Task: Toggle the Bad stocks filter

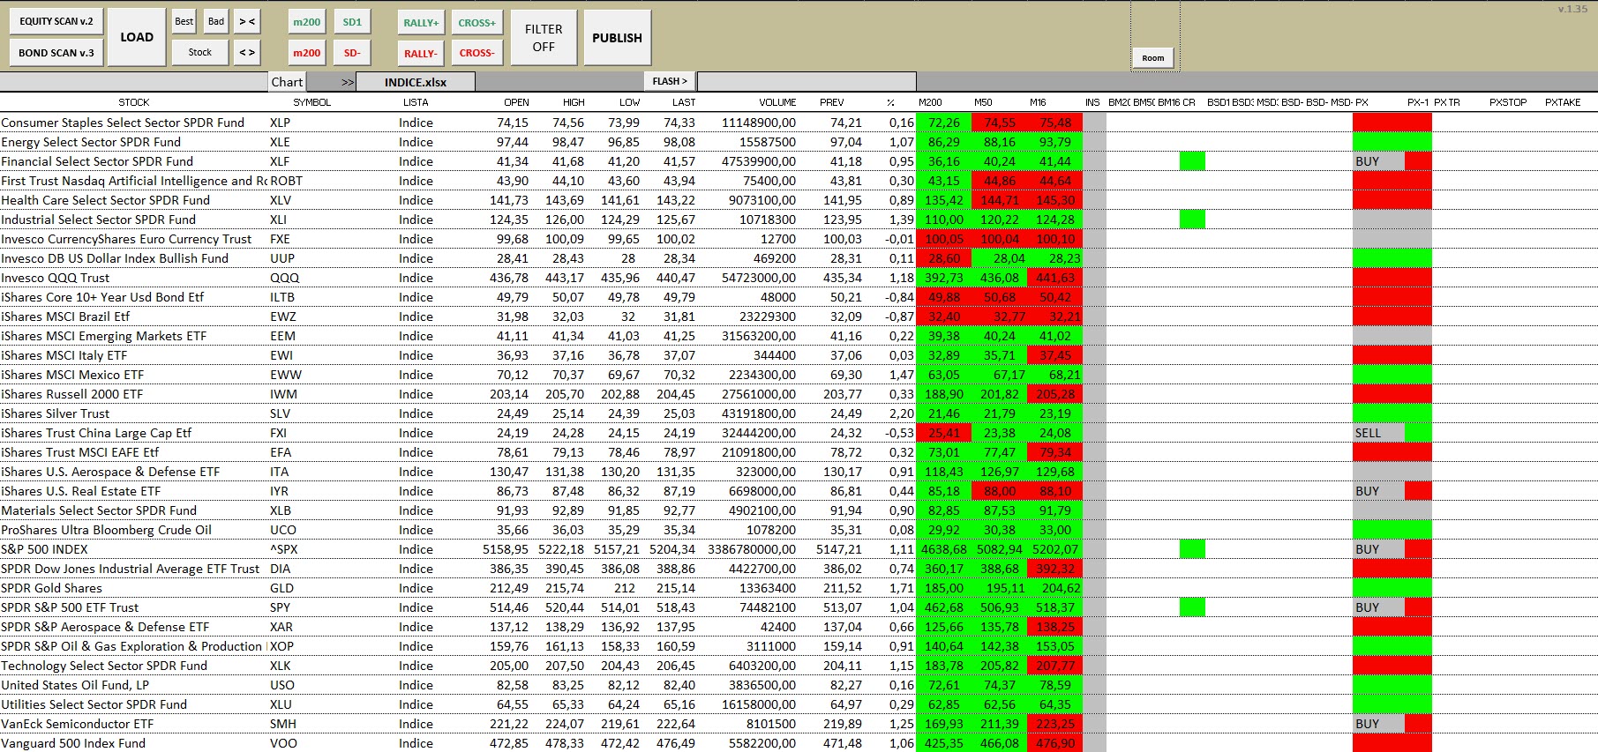Action: click(x=216, y=22)
